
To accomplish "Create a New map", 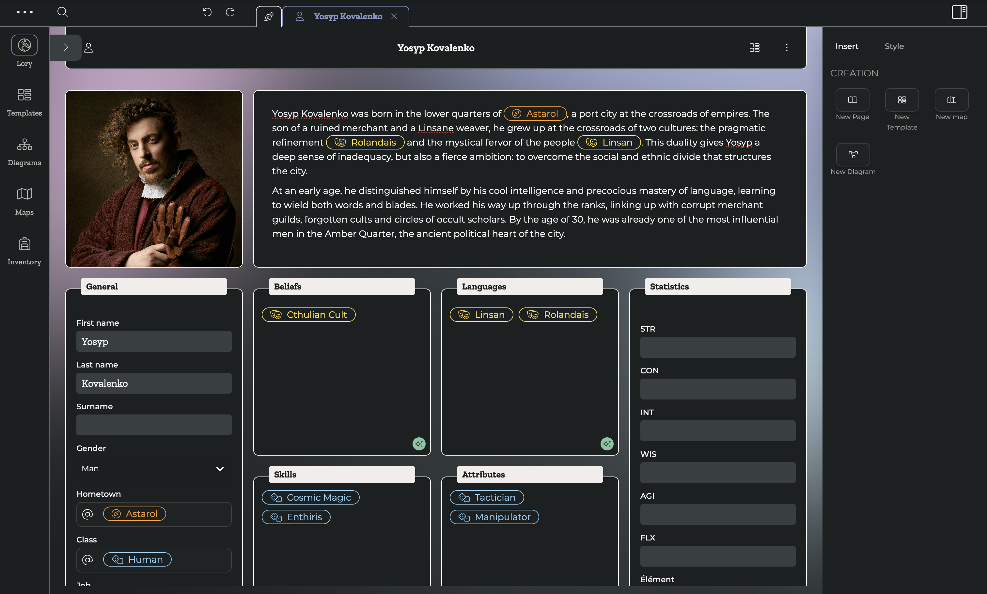I will click(x=952, y=100).
